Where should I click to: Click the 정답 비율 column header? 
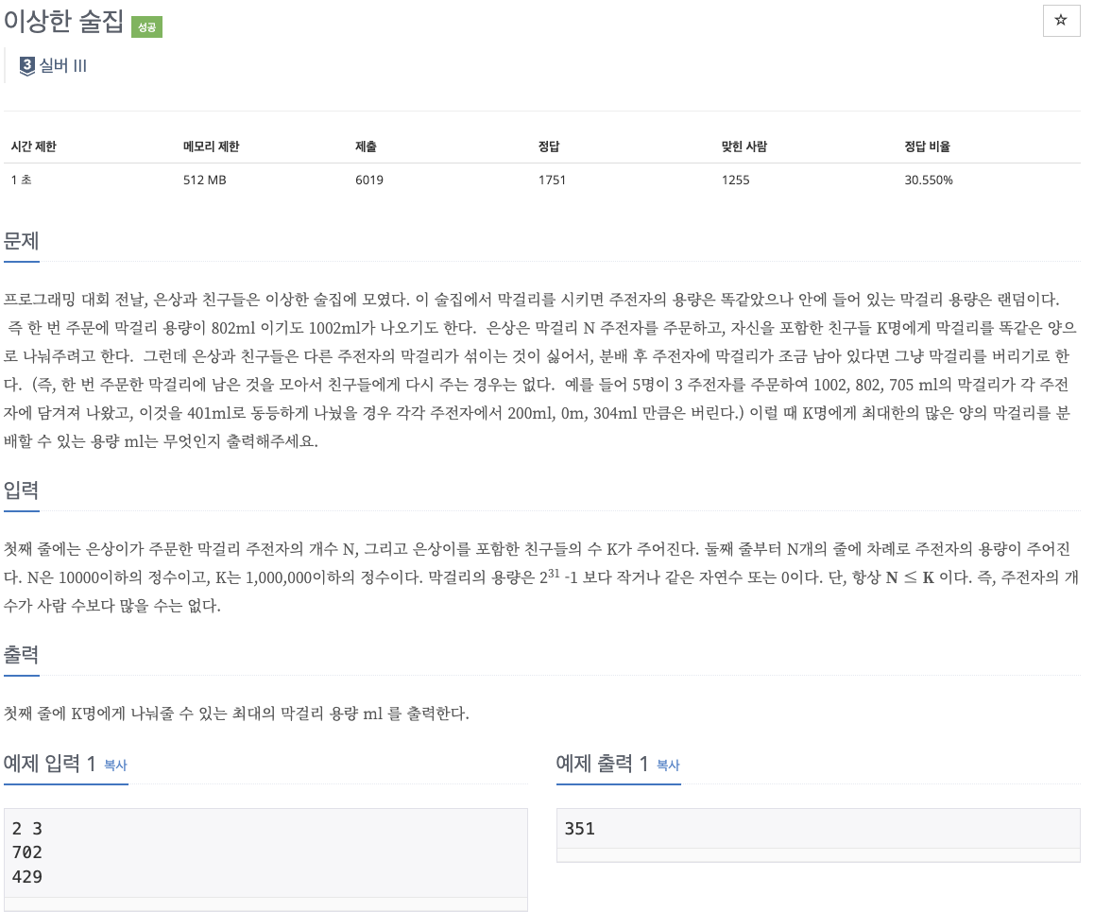point(927,146)
